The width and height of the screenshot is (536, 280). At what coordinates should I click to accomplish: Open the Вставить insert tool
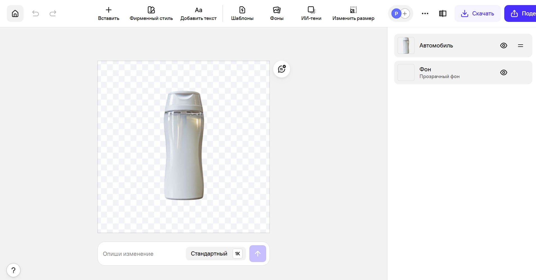[109, 13]
